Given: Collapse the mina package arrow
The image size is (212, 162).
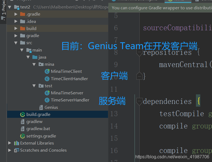Looking at the screenshot, I should [34, 64].
